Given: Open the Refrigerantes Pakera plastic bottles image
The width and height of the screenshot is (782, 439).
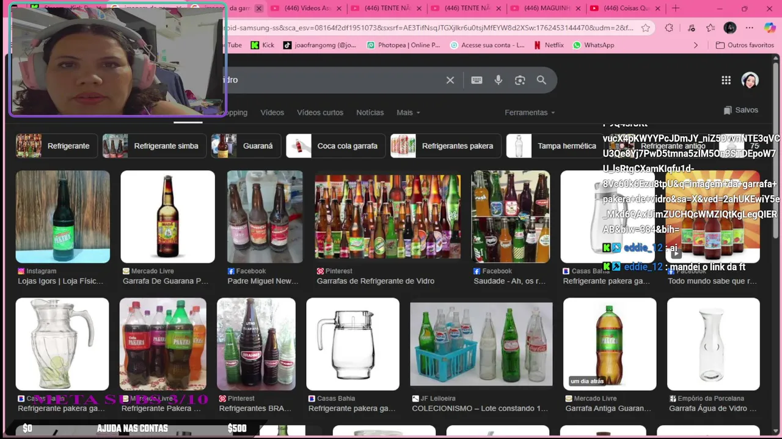Looking at the screenshot, I should point(163,344).
